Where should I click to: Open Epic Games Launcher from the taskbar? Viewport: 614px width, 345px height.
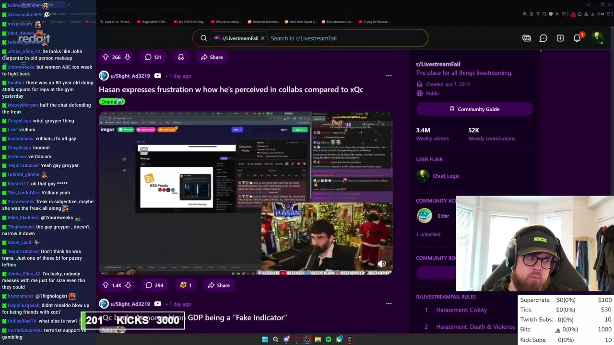tap(350, 339)
